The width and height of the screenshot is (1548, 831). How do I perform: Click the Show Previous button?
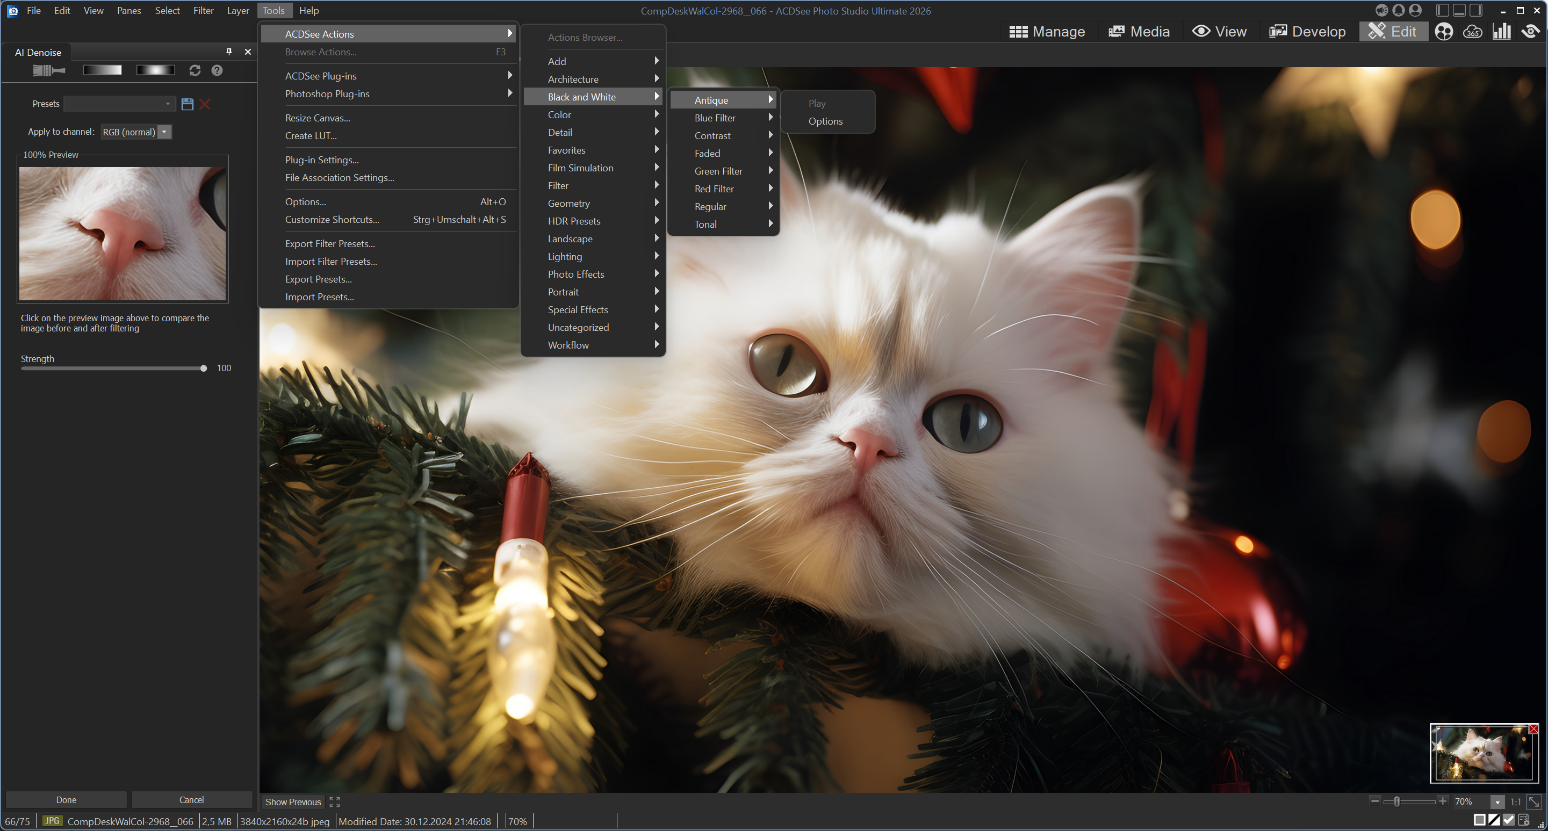293,801
